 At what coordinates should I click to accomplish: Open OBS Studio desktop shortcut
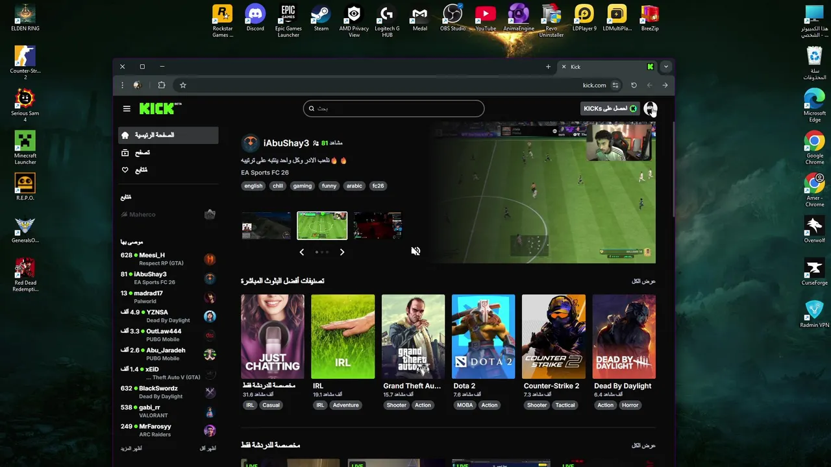click(x=453, y=18)
